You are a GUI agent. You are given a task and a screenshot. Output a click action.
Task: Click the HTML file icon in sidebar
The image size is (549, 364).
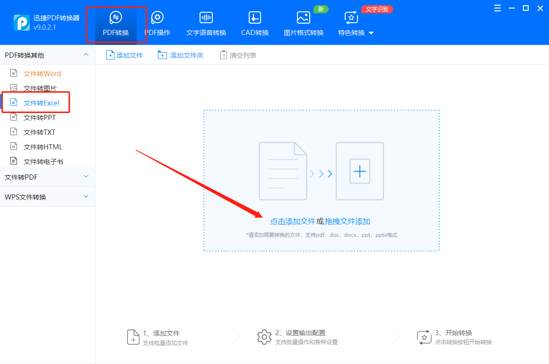(14, 146)
